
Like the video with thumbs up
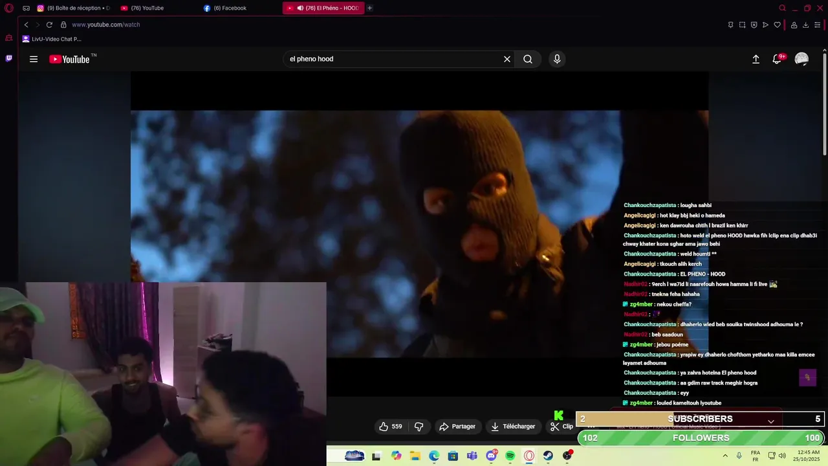click(391, 427)
